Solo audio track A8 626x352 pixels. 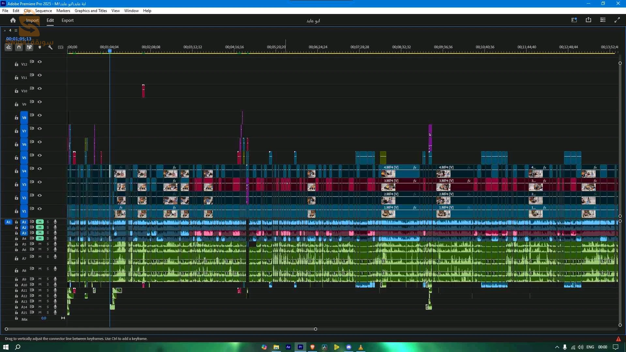[x=48, y=269]
